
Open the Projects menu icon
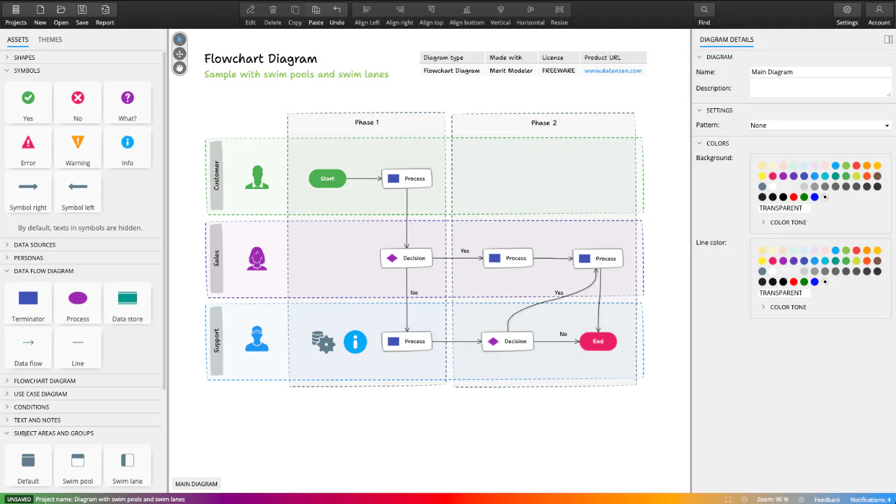16,14
